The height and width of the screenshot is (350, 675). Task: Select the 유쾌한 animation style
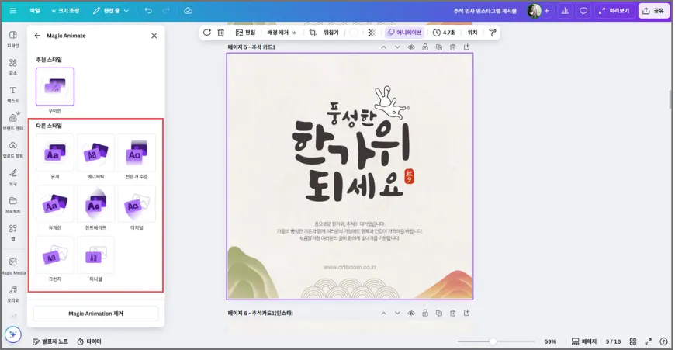click(x=54, y=204)
